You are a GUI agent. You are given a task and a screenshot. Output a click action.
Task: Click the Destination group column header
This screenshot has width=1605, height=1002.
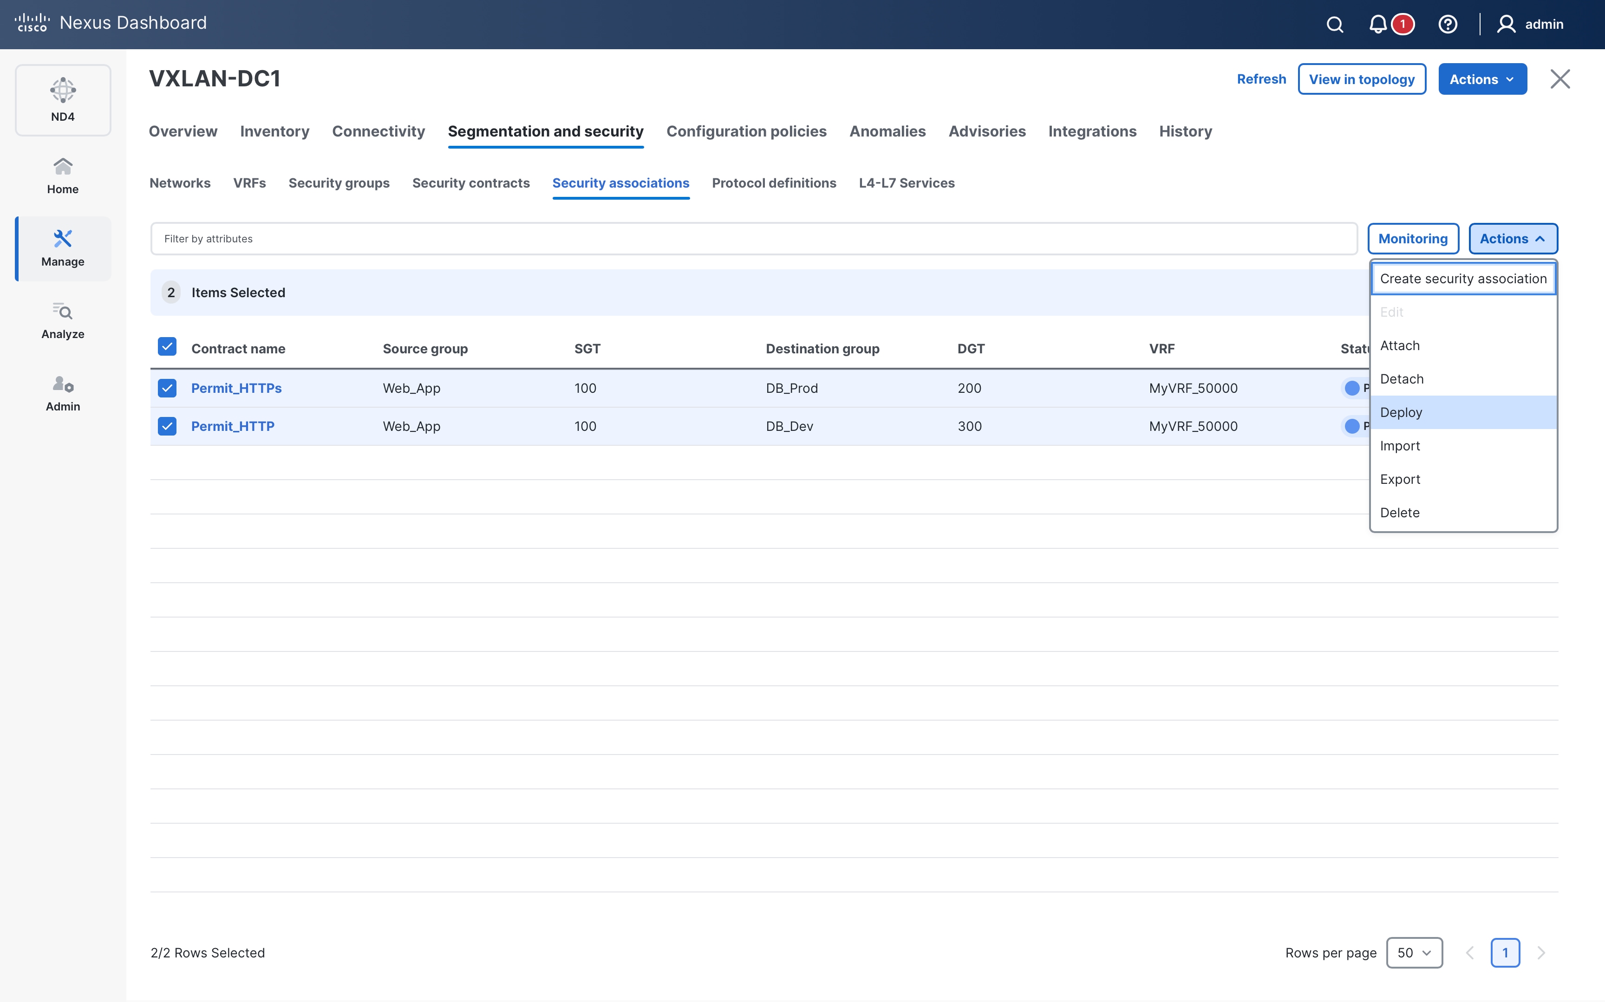tap(822, 349)
